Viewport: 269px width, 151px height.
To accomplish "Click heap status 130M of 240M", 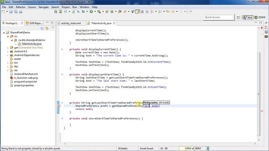I will pyautogui.click(x=193, y=148).
